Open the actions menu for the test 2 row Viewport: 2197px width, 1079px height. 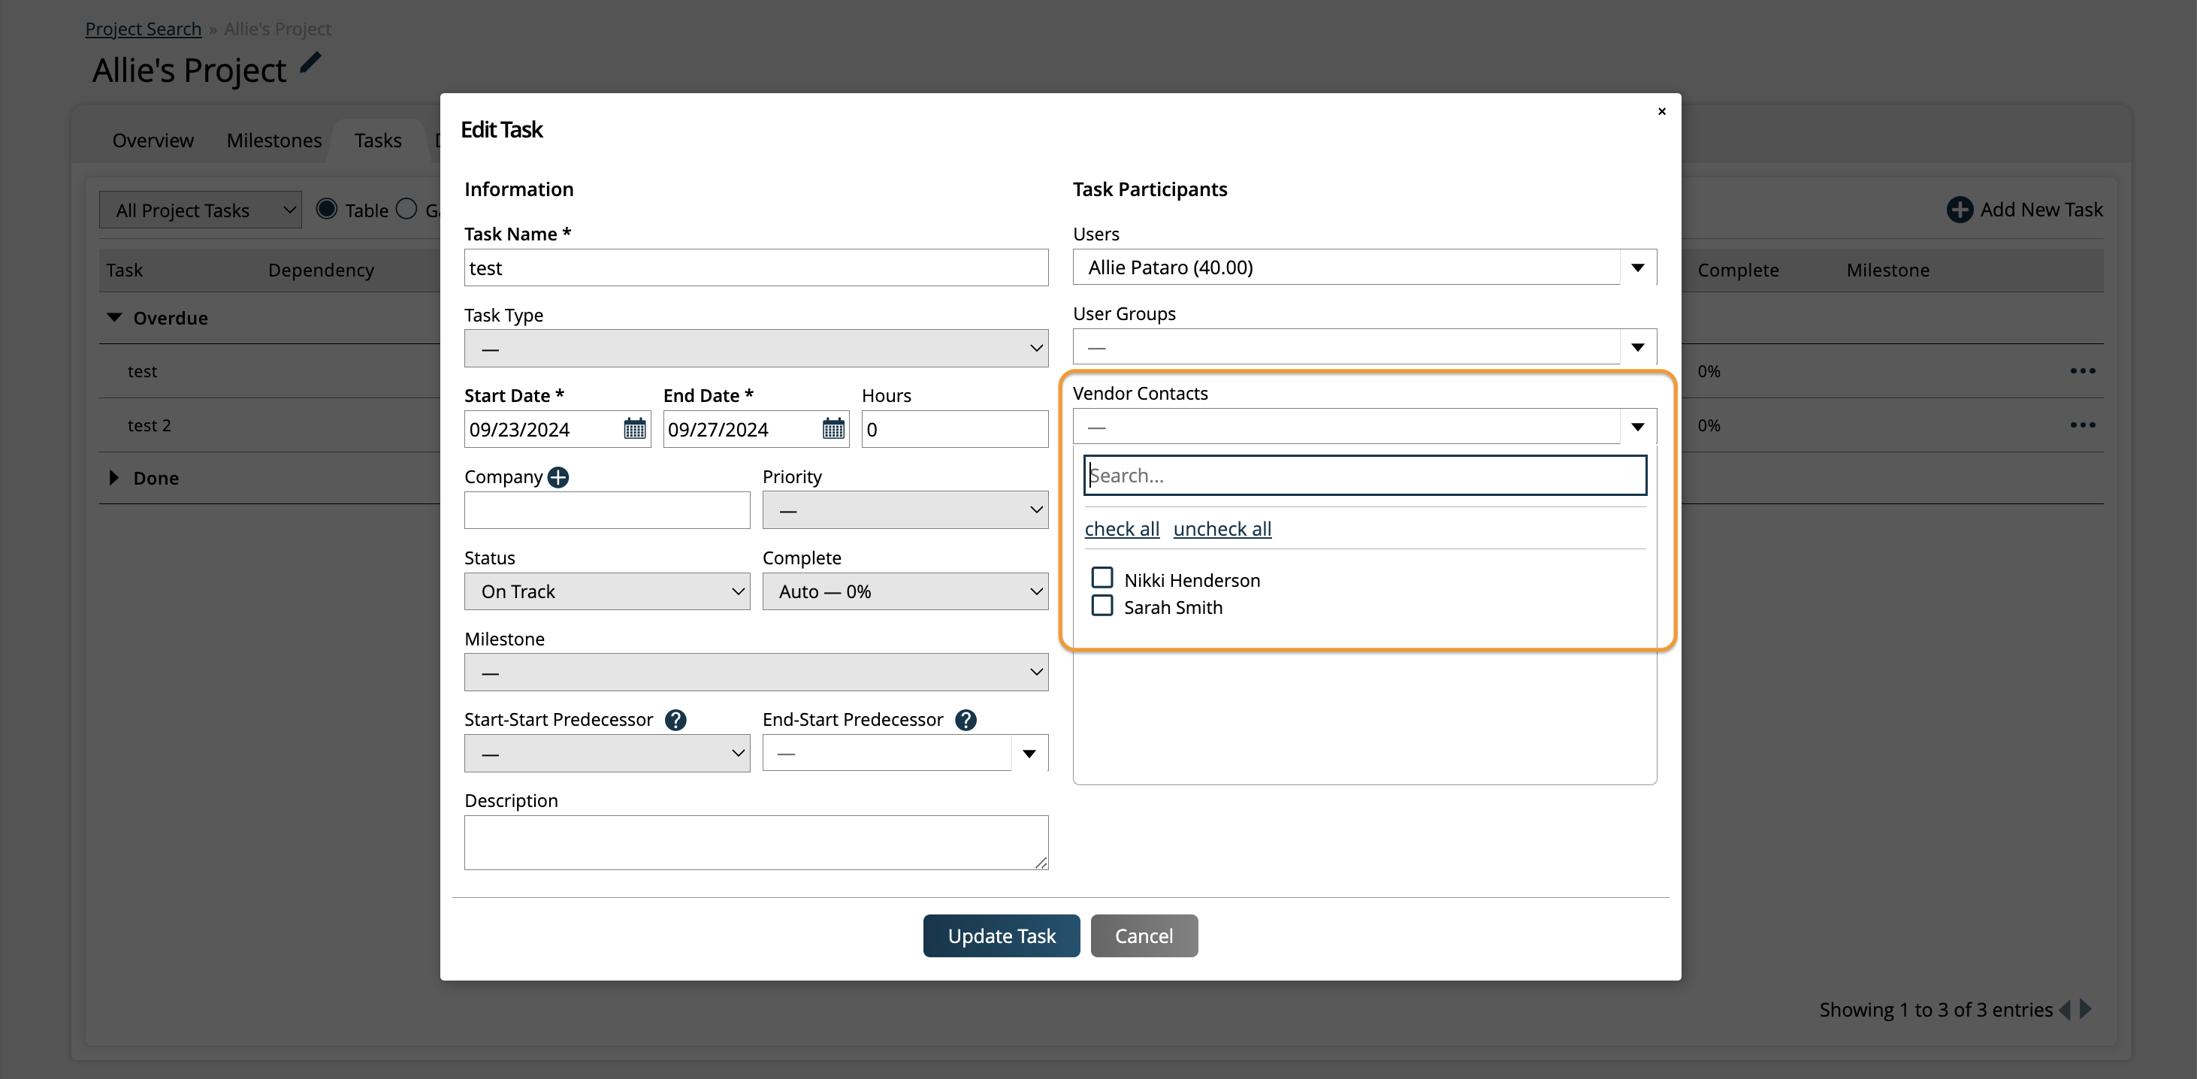coord(2082,425)
